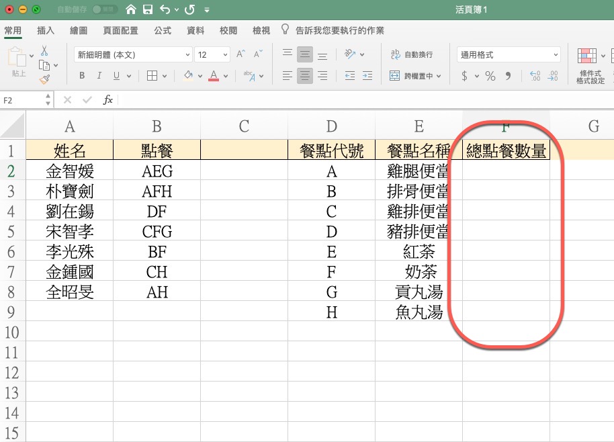Switch to the 資料 tab

(195, 30)
